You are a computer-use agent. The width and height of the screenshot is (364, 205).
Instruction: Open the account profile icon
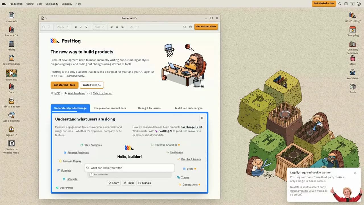(359, 4)
